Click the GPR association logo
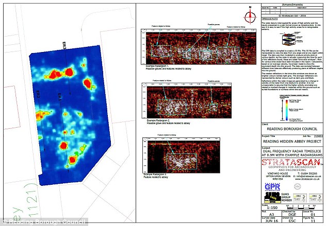This screenshot has width=327, height=226. [x=269, y=186]
